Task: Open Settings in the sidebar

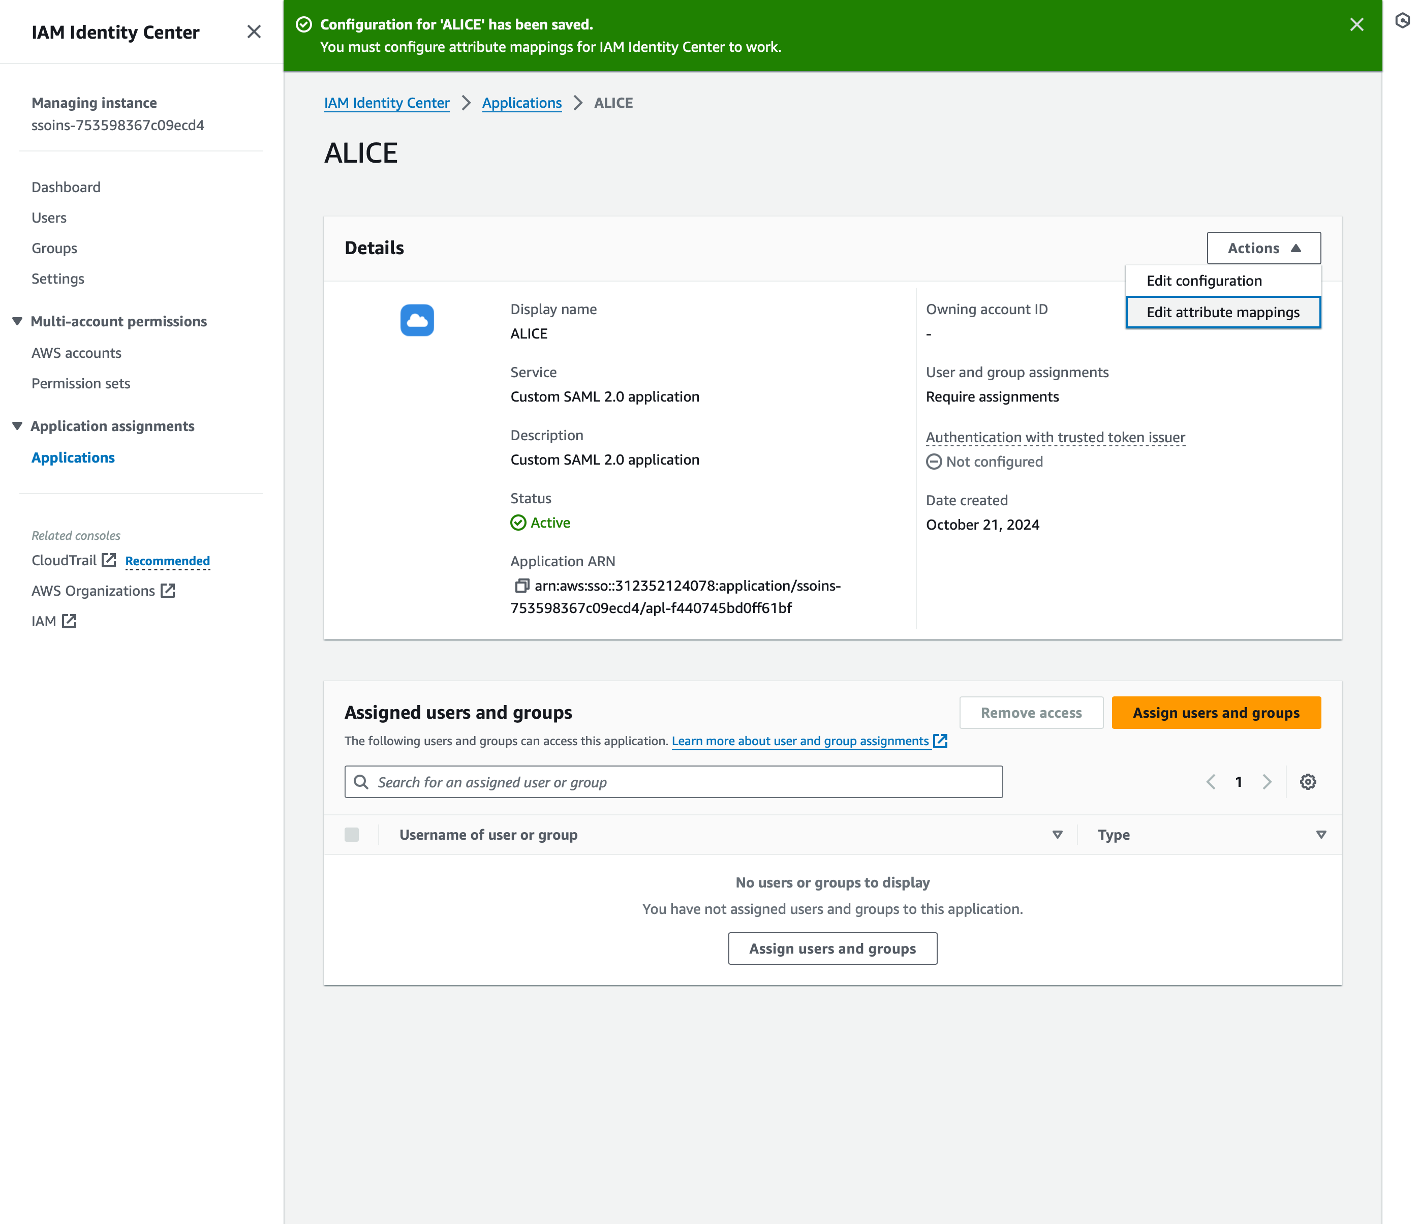Action: coord(57,278)
